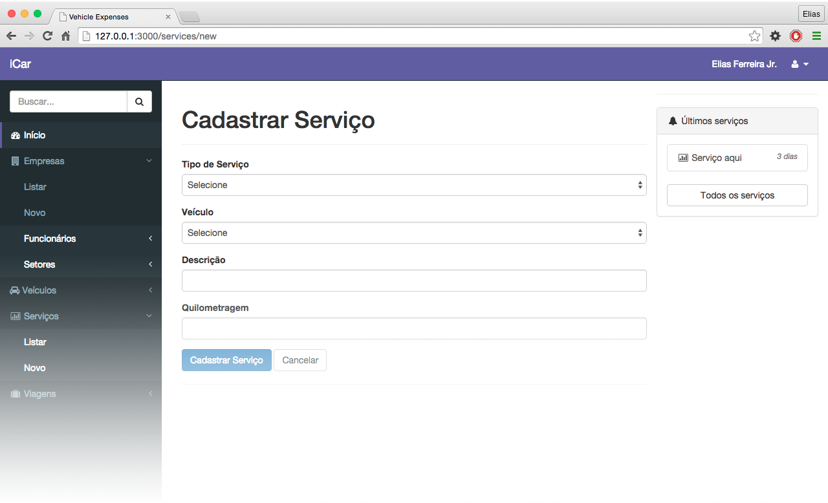Screen dimensions: 828x503
Task: Select the Vehicle Expenses browser tab
Action: pos(113,17)
